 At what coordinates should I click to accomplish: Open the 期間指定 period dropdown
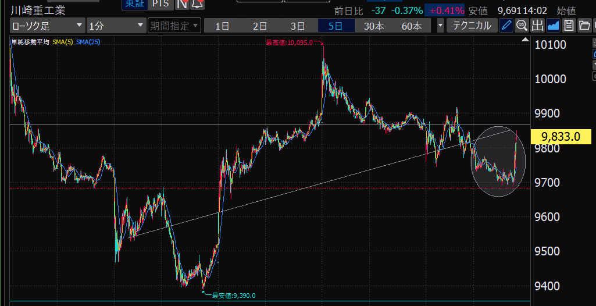click(174, 26)
